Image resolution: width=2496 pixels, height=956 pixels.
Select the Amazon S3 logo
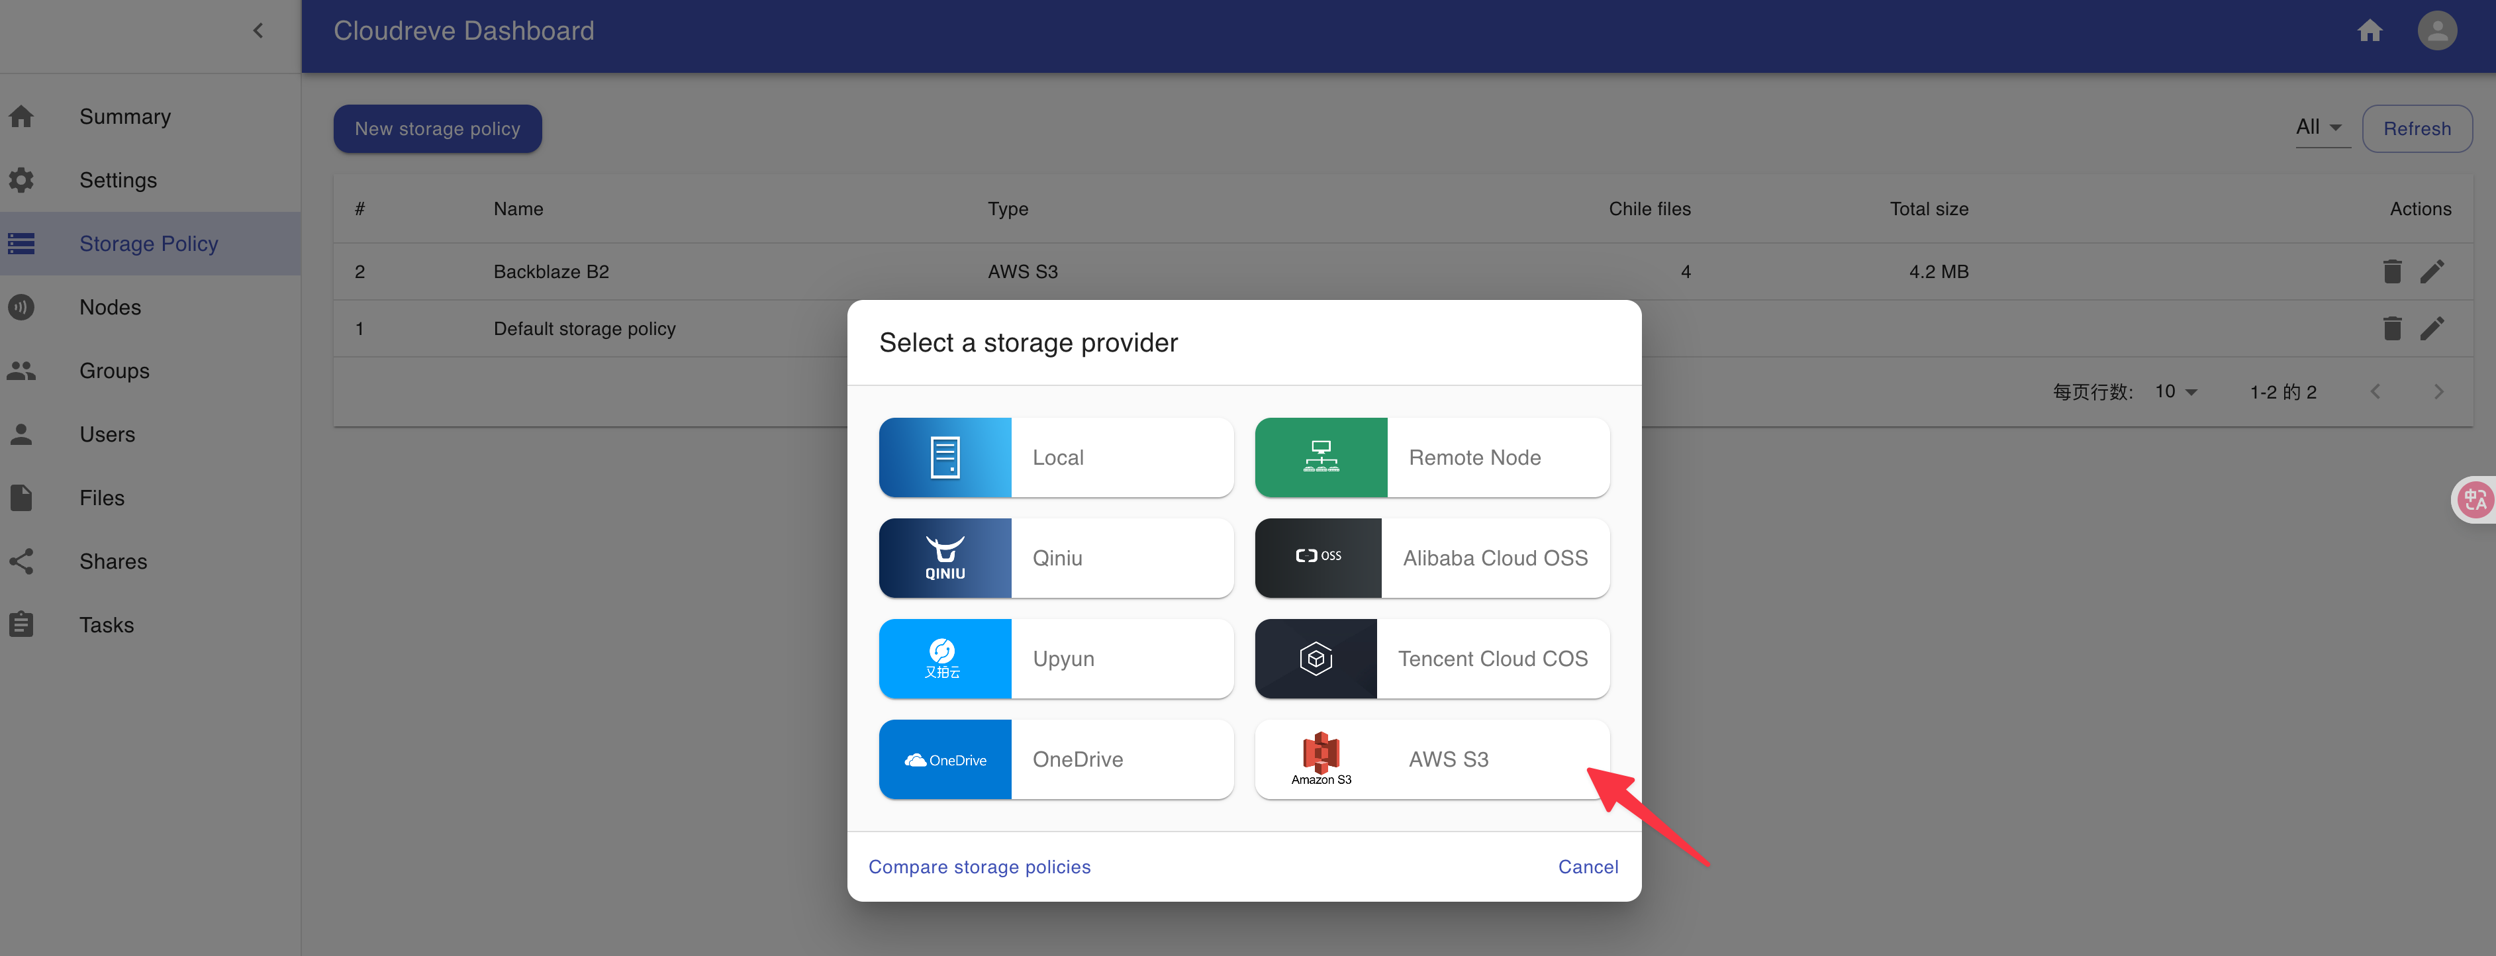pyautogui.click(x=1321, y=759)
